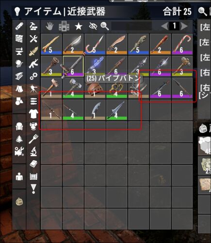Open the ranged weapons rifle category
This screenshot has width=211, height=243.
pyautogui.click(x=33, y=64)
